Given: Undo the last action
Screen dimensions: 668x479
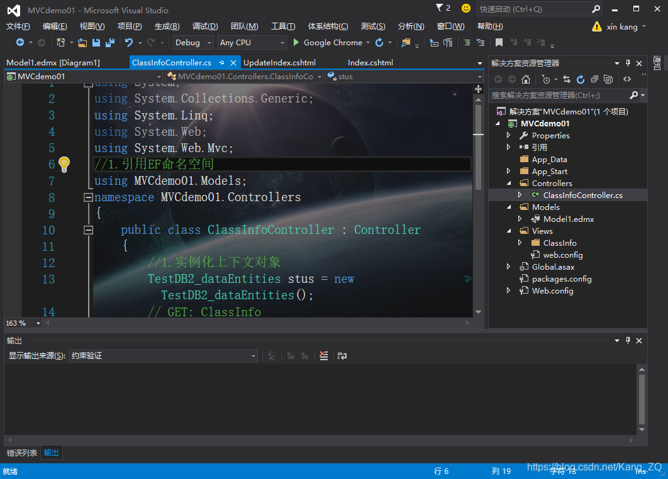Looking at the screenshot, I should 129,43.
